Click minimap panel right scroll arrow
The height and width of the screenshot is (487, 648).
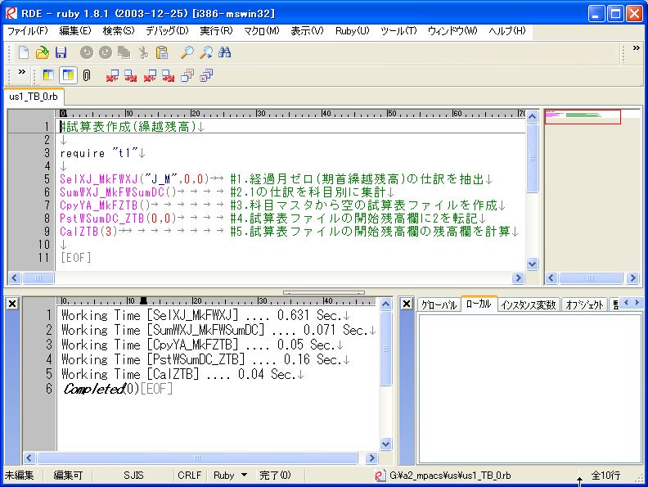(632, 277)
